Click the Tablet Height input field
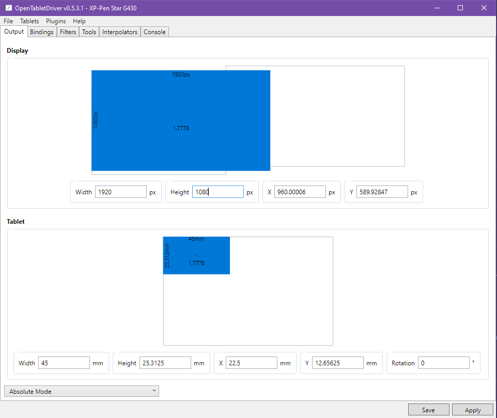 click(165, 363)
